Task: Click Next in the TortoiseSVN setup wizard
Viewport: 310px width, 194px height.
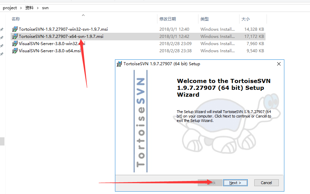Action: click(x=235, y=183)
